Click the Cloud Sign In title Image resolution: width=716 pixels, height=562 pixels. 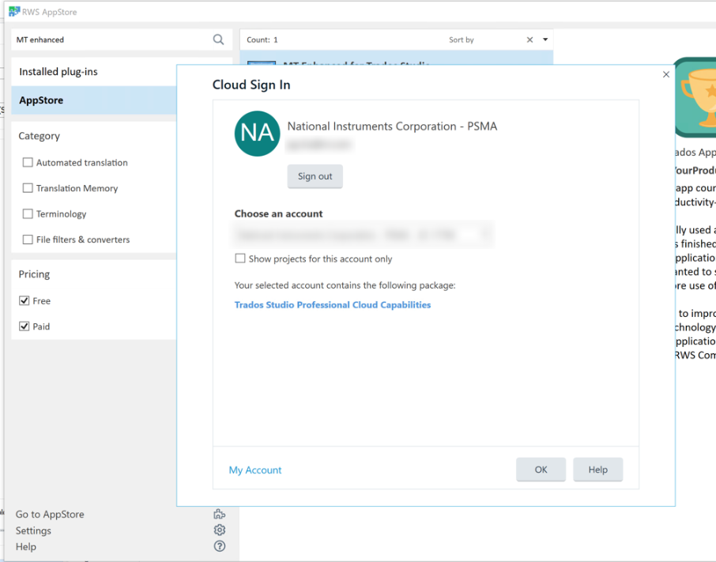251,85
